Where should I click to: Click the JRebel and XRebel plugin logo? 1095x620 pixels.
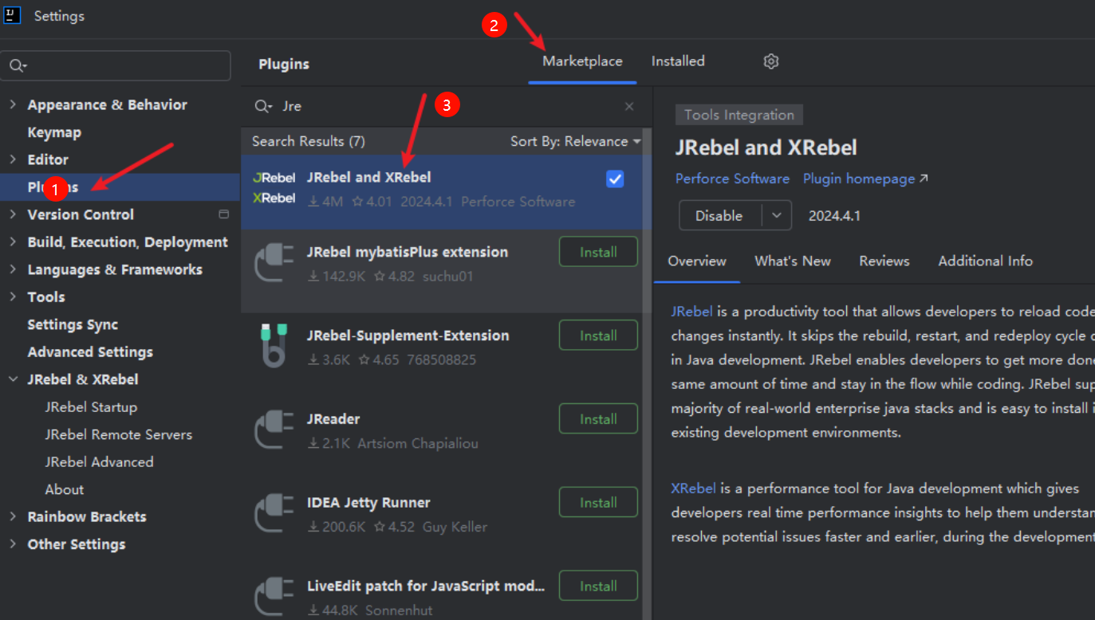point(274,188)
